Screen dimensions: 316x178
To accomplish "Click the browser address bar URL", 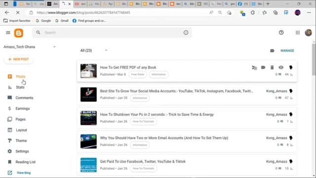I will pos(83,12).
